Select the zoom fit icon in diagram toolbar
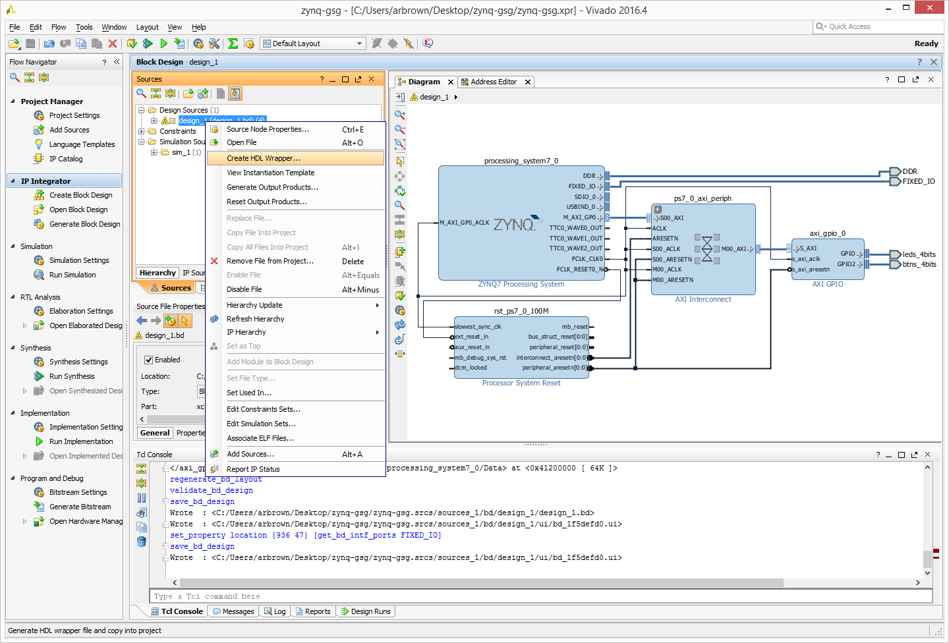This screenshot has height=643, width=949. point(400,144)
